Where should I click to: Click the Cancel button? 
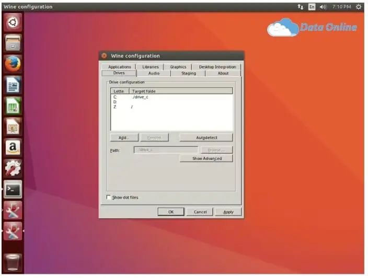coord(200,212)
